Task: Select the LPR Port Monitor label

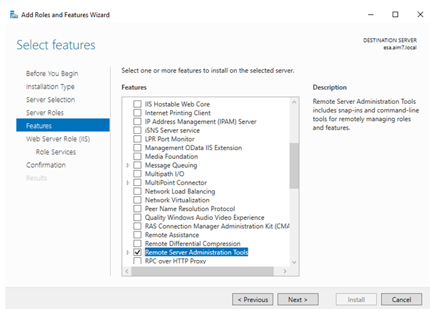Action: click(x=169, y=139)
